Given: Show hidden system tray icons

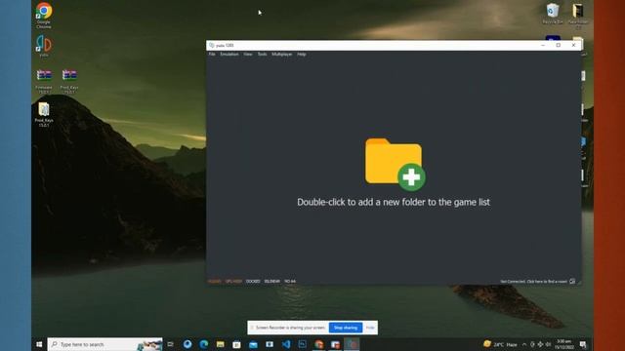Looking at the screenshot, I should click(524, 344).
